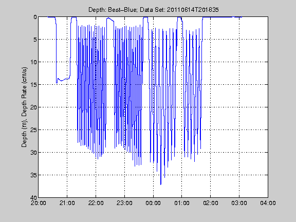The height and width of the screenshot is (222, 296).
Task: Click the 01:00 x-axis tick label
Action: pyautogui.click(x=182, y=203)
